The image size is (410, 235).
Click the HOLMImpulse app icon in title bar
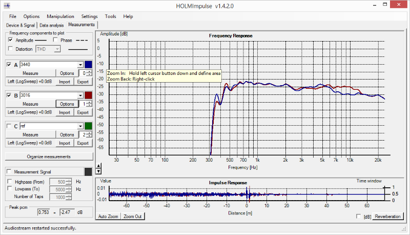(x=7, y=5)
